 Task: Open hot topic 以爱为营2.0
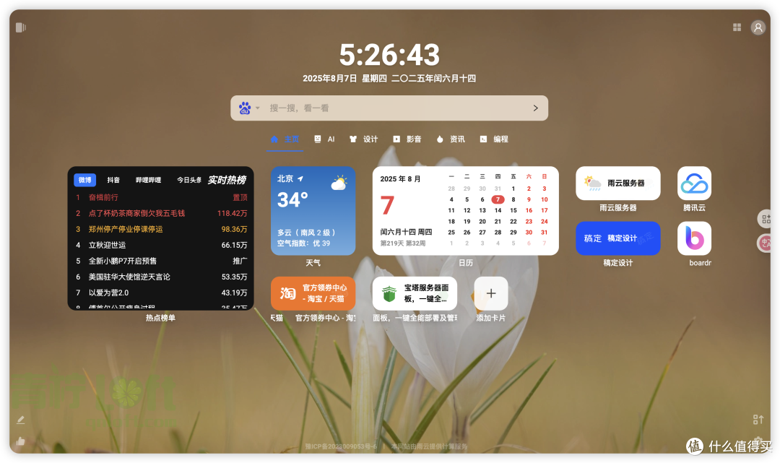(108, 293)
